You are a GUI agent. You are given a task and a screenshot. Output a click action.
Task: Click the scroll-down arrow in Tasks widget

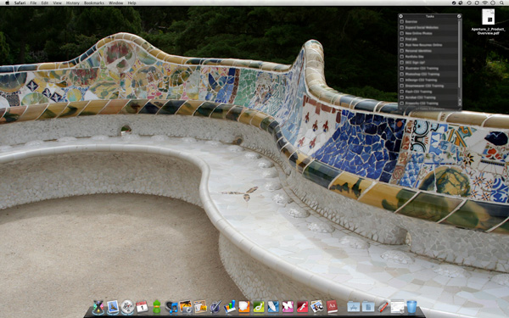[460, 104]
